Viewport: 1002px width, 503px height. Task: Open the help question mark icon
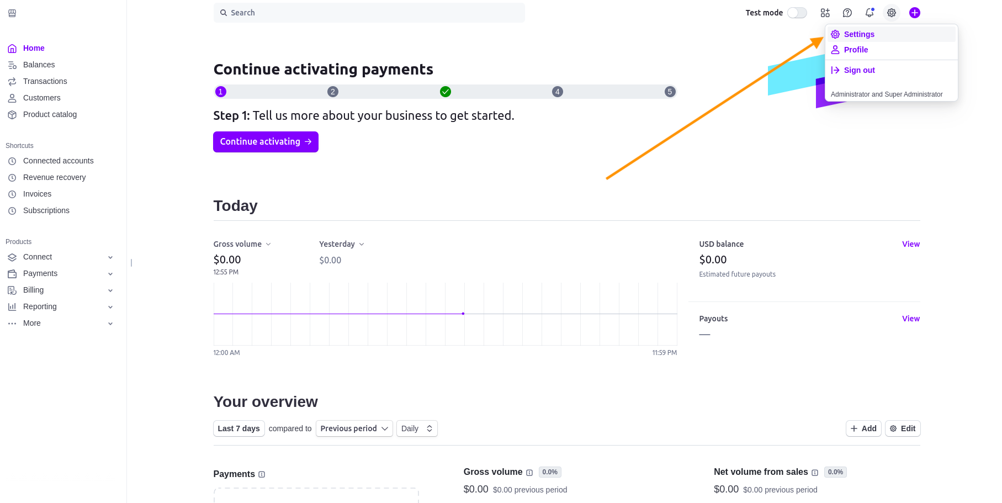(847, 13)
